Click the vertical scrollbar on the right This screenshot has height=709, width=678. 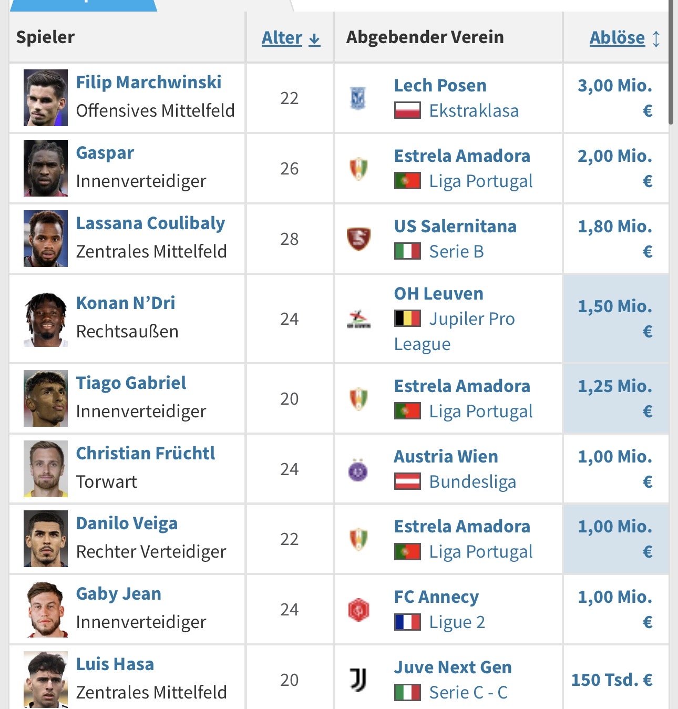coord(671,63)
